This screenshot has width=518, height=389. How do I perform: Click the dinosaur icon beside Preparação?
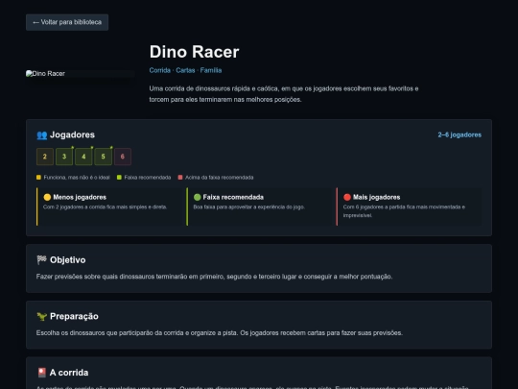[x=41, y=316]
